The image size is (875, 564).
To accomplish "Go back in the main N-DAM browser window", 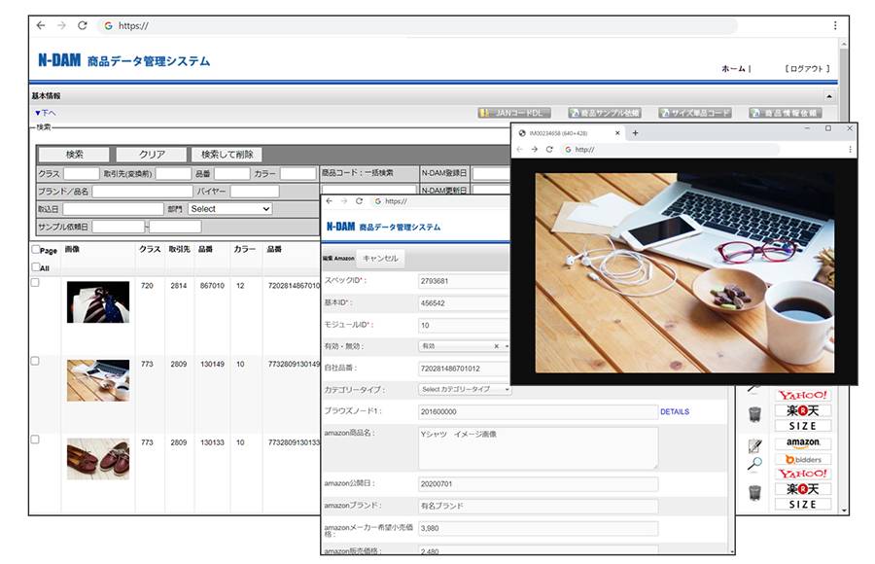I will [x=41, y=25].
